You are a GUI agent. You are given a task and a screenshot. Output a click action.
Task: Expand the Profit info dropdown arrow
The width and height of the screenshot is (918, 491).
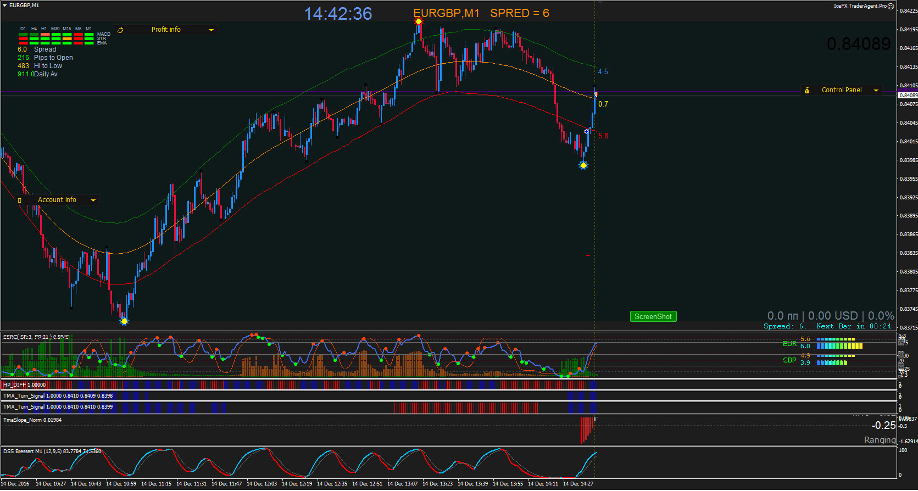tap(211, 30)
